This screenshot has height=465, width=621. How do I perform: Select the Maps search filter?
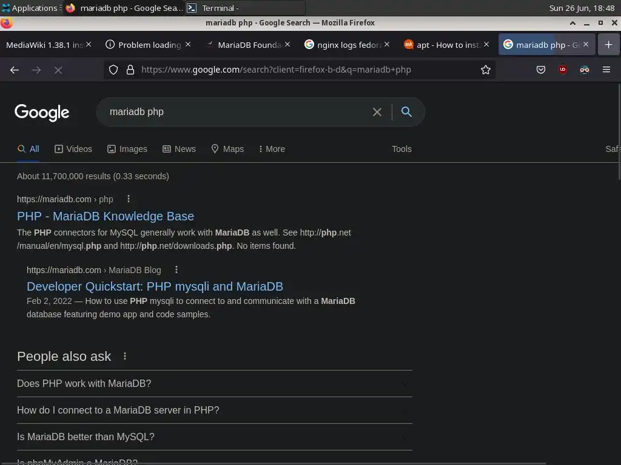227,149
